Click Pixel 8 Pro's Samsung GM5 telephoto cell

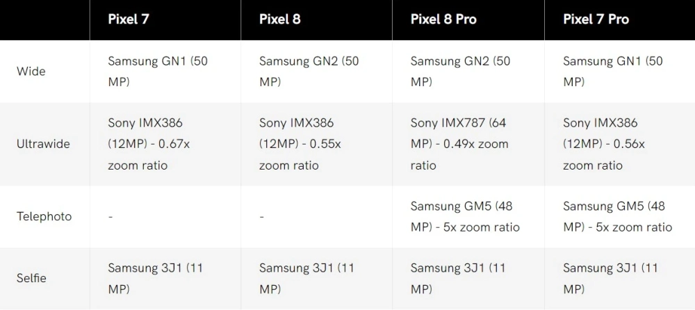pyautogui.click(x=464, y=216)
